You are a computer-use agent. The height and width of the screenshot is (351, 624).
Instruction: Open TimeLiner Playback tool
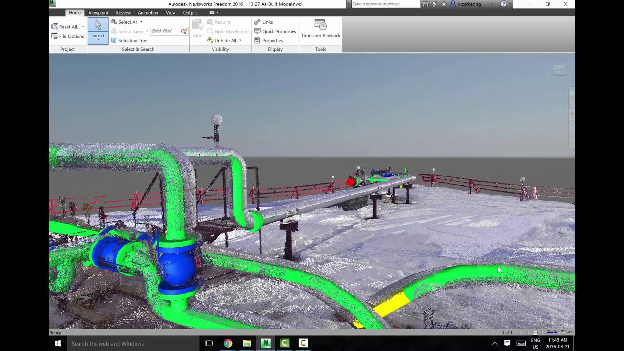(x=320, y=29)
